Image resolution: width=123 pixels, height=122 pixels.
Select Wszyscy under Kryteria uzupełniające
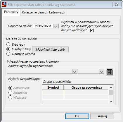click(x=10, y=97)
